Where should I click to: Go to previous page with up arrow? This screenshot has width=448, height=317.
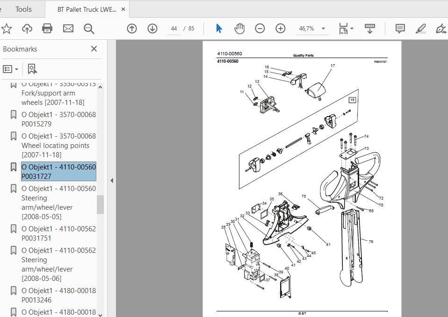pyautogui.click(x=132, y=29)
